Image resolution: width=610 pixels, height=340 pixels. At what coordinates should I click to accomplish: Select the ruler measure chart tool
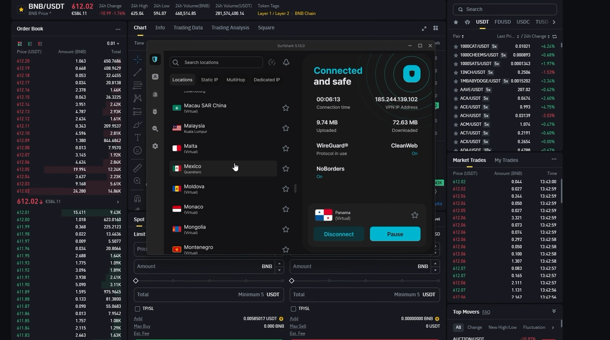[137, 168]
